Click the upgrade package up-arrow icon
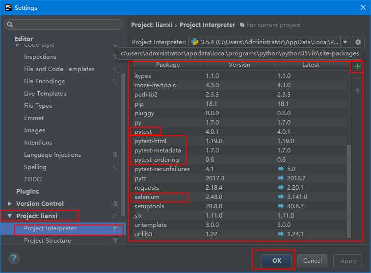 [x=358, y=91]
